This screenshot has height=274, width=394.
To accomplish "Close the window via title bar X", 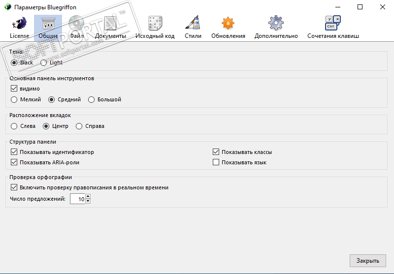I will pos(383,7).
